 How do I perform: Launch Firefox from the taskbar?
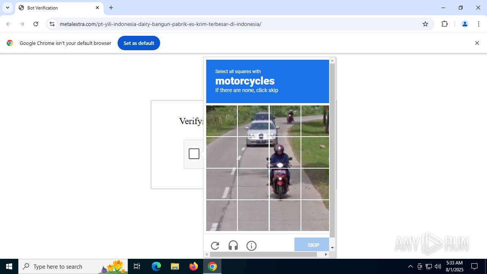pyautogui.click(x=194, y=266)
